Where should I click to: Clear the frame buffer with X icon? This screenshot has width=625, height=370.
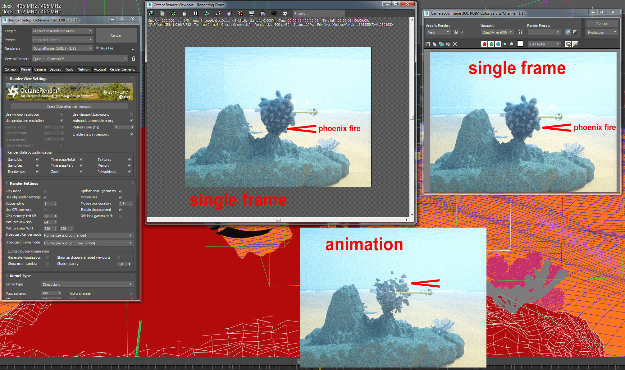455,44
